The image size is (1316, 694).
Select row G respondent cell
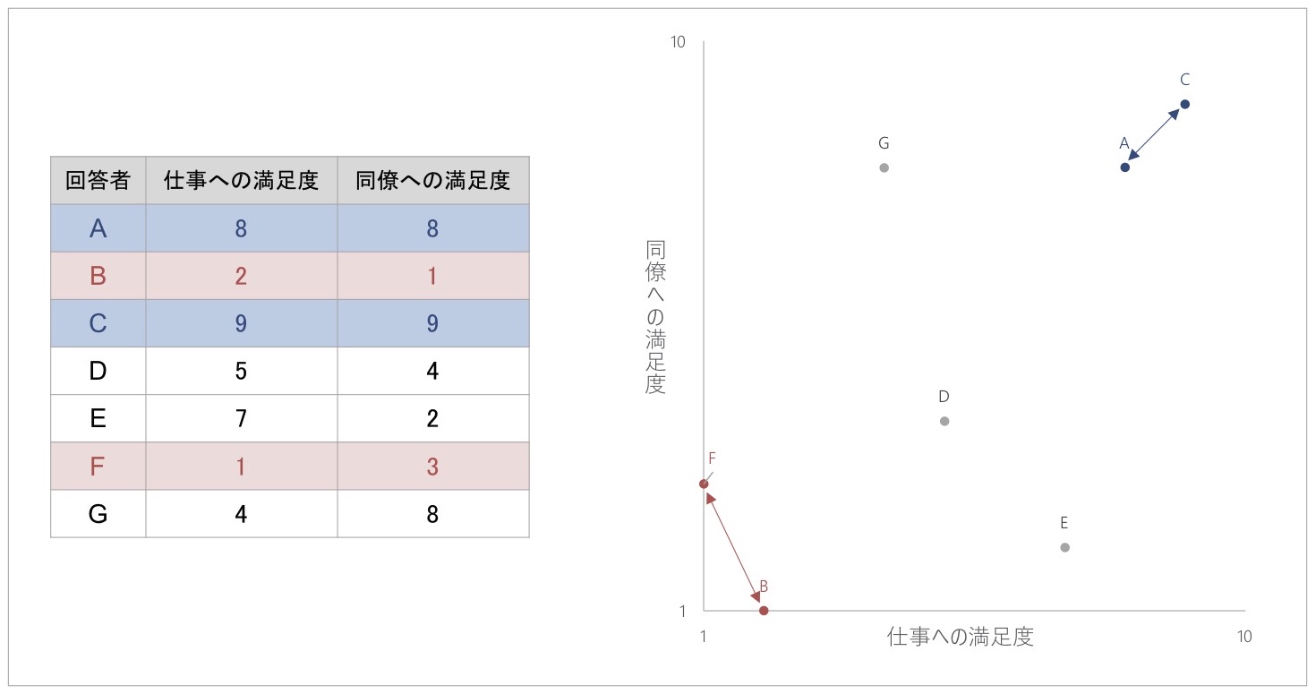(98, 514)
